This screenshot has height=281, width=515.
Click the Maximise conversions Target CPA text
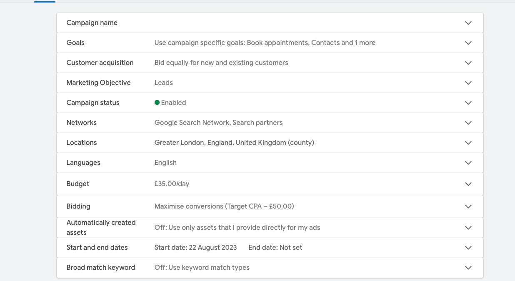pyautogui.click(x=224, y=206)
